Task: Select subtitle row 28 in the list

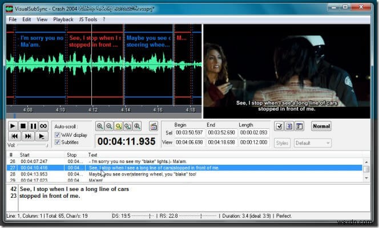Action: pos(185,174)
